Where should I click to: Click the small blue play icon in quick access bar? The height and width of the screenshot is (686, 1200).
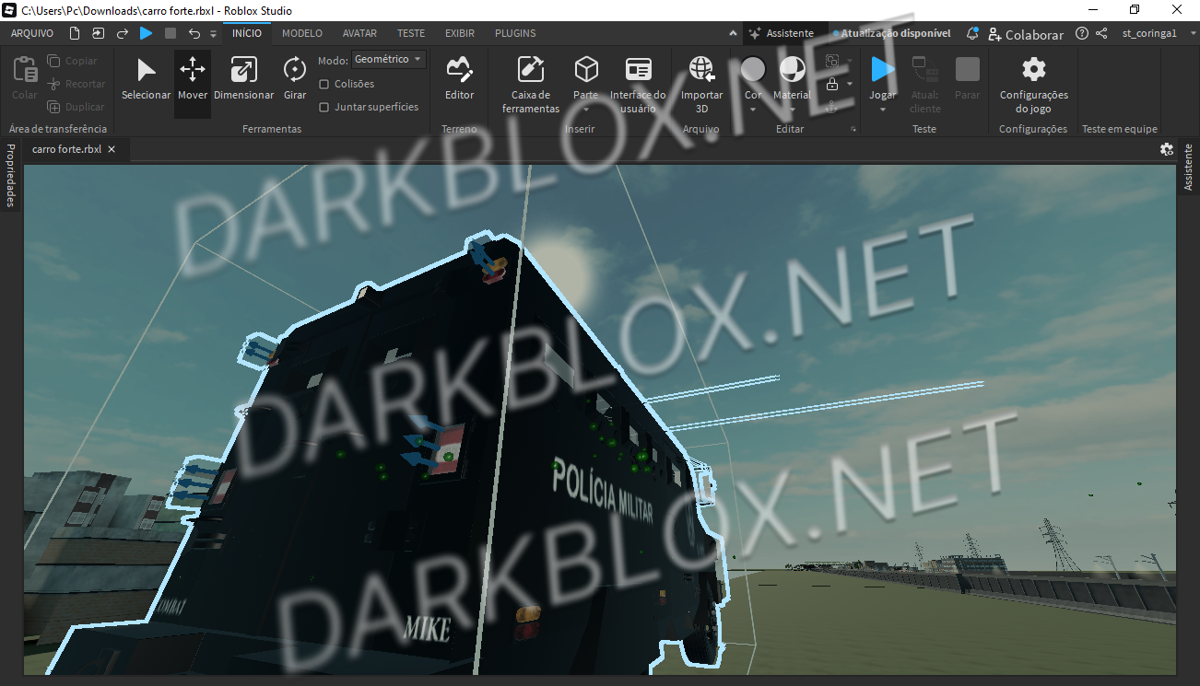[146, 33]
